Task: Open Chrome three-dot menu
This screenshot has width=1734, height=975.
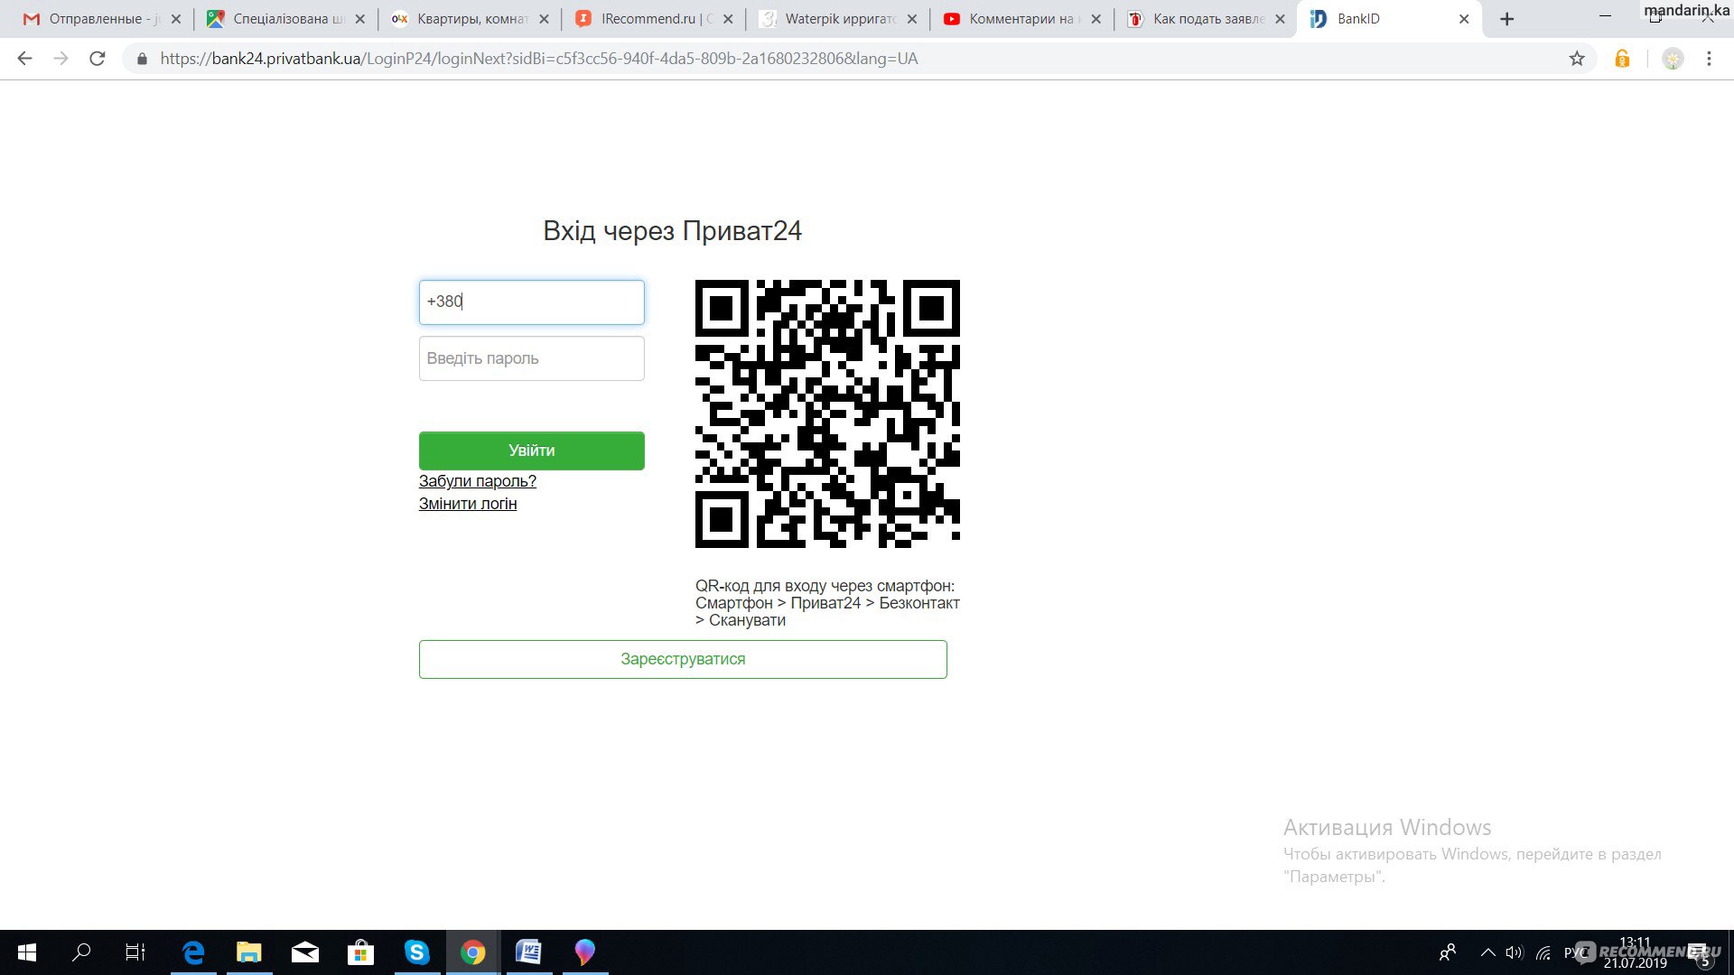Action: 1709,59
